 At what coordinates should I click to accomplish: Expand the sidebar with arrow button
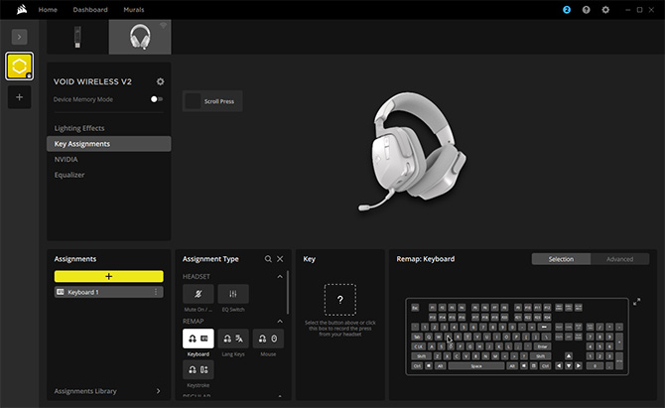(x=20, y=37)
